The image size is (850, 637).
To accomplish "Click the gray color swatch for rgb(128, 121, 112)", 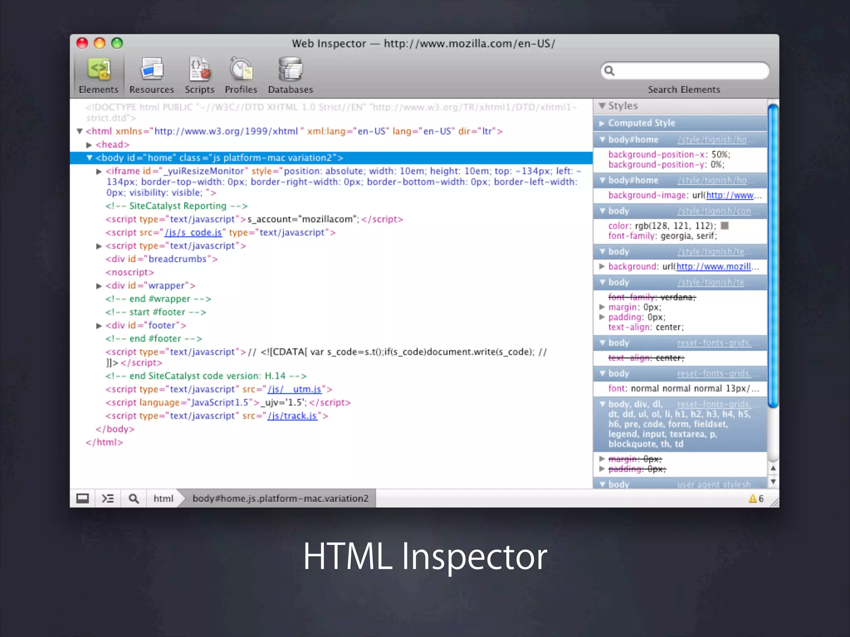I will tap(725, 226).
